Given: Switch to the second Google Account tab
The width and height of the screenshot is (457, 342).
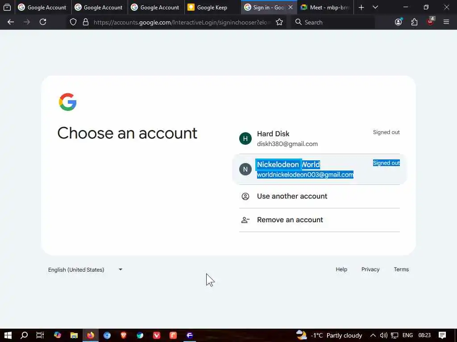Looking at the screenshot, I should coord(99,7).
